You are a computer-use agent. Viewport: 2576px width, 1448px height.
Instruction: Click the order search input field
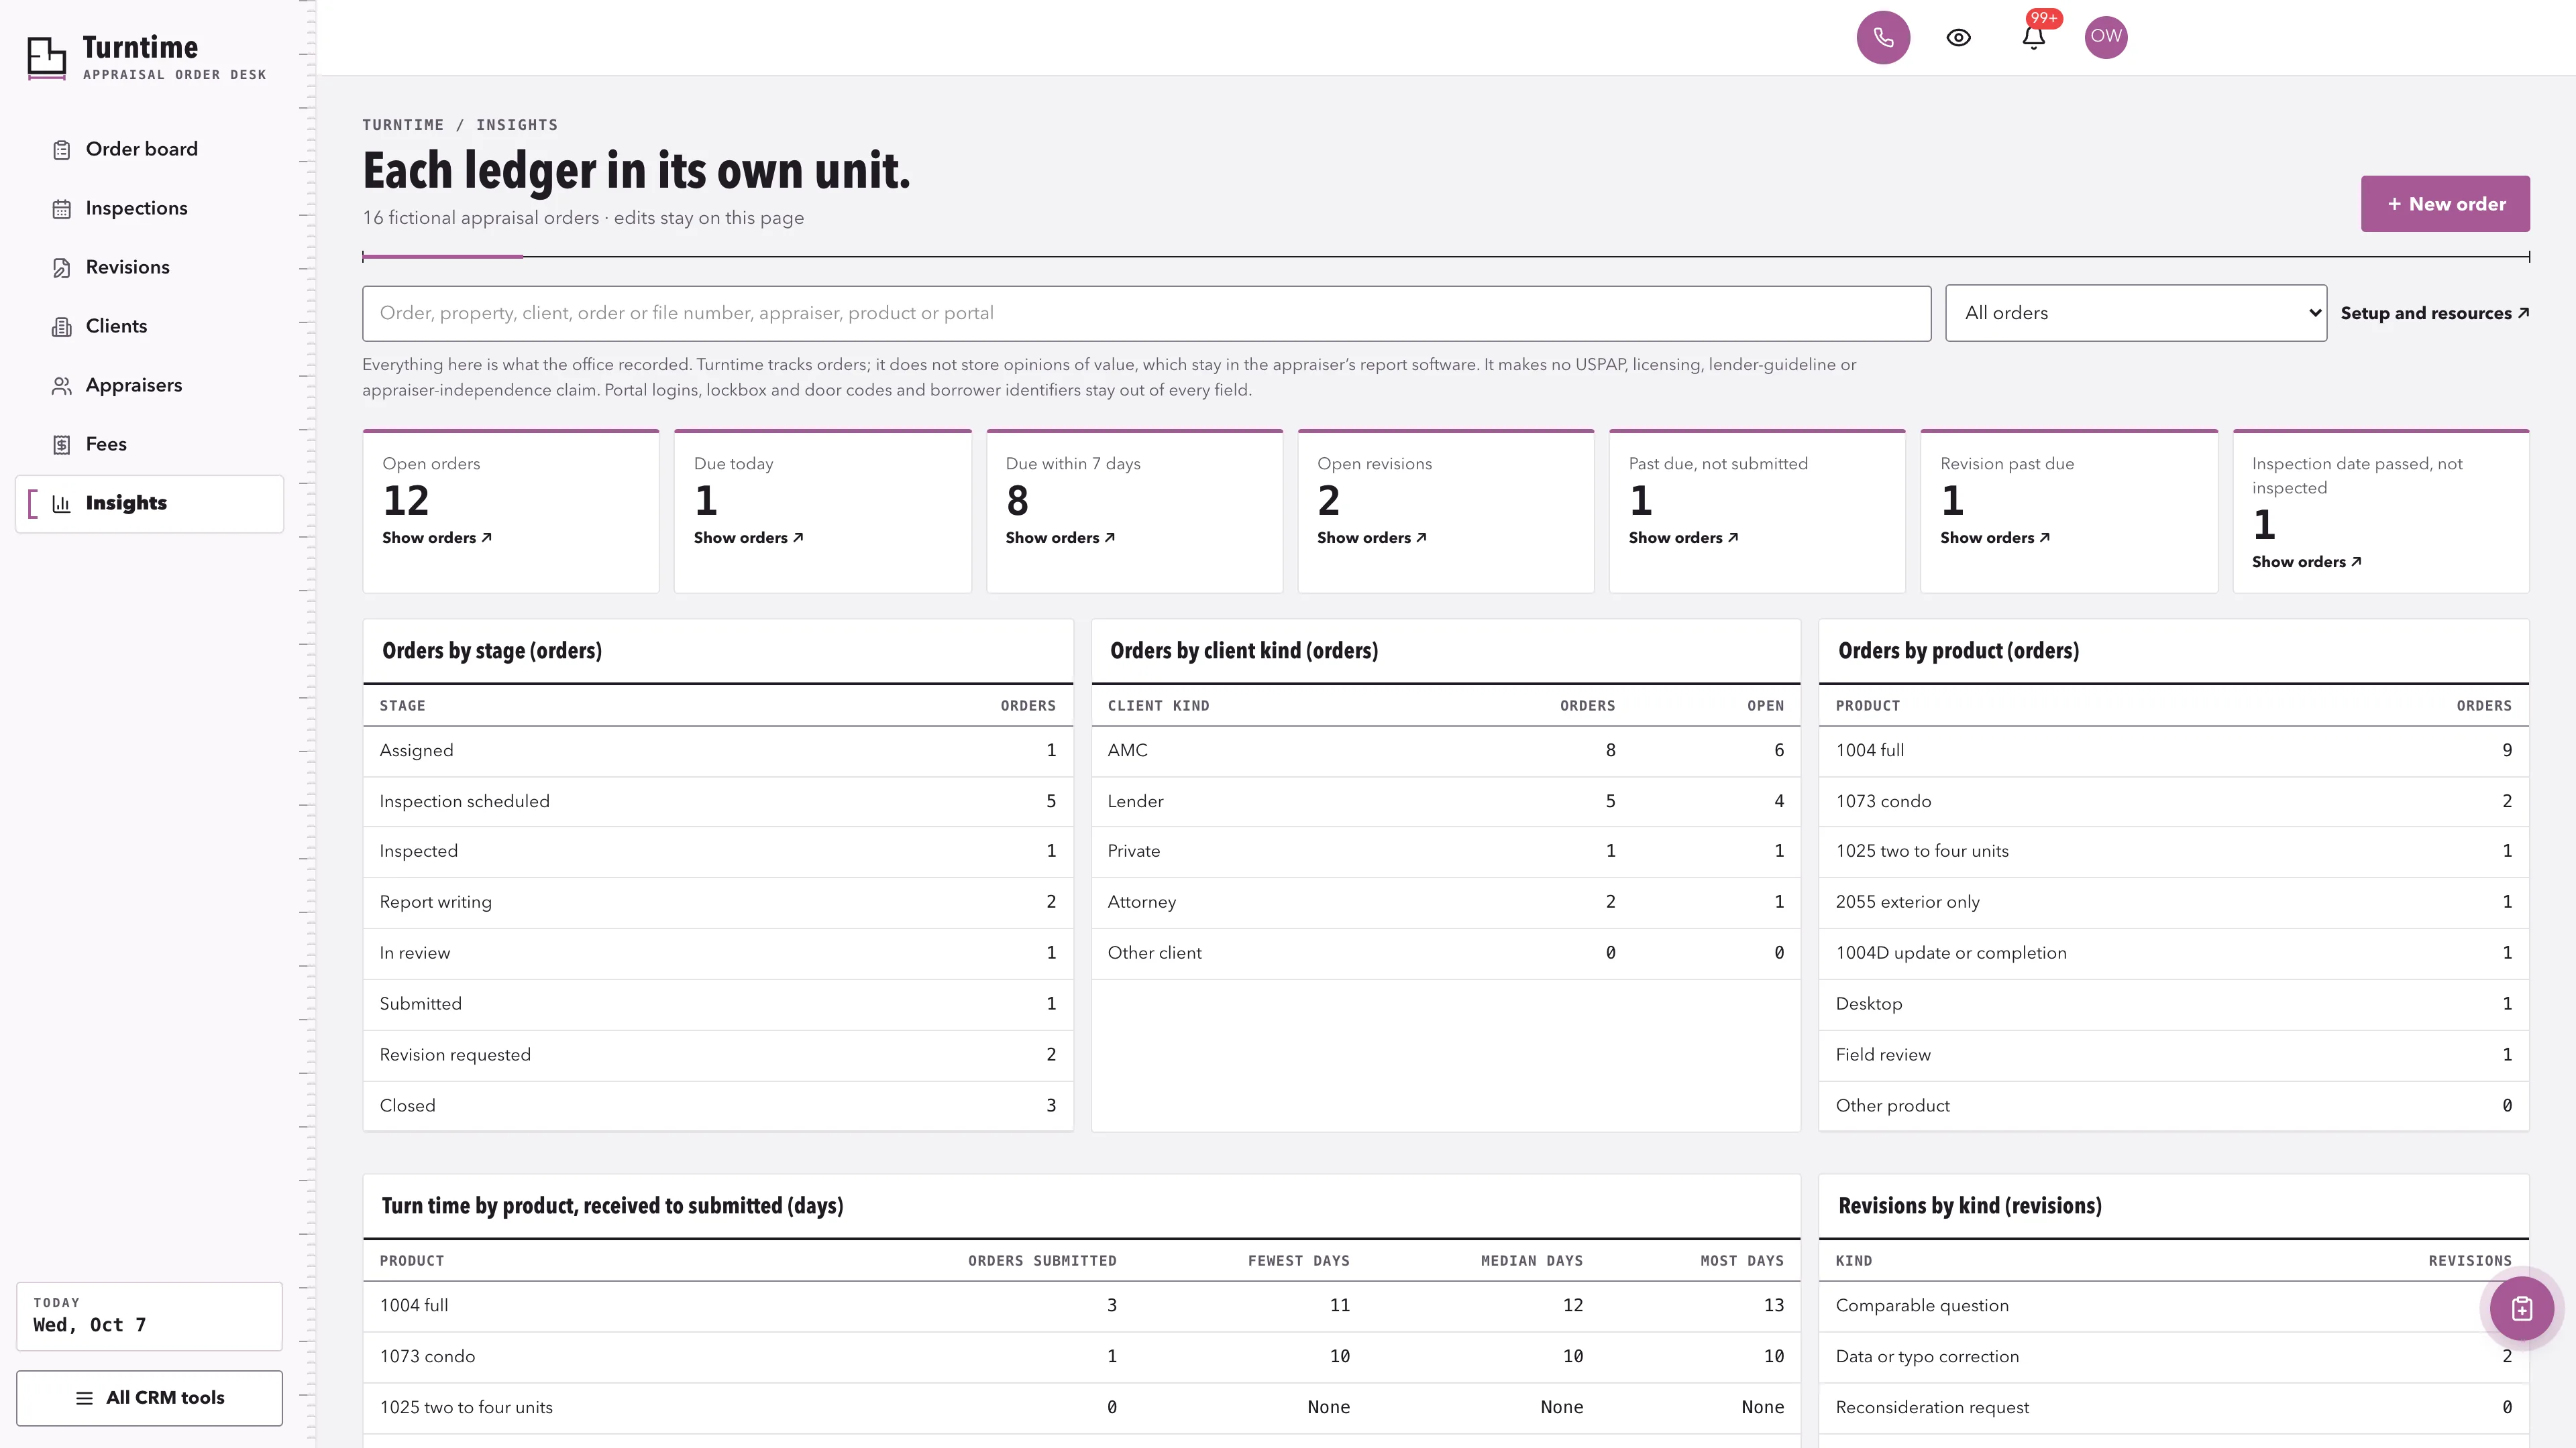tap(1146, 314)
